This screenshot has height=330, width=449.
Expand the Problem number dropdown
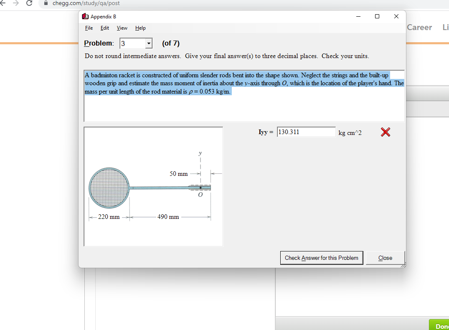pyautogui.click(x=149, y=43)
